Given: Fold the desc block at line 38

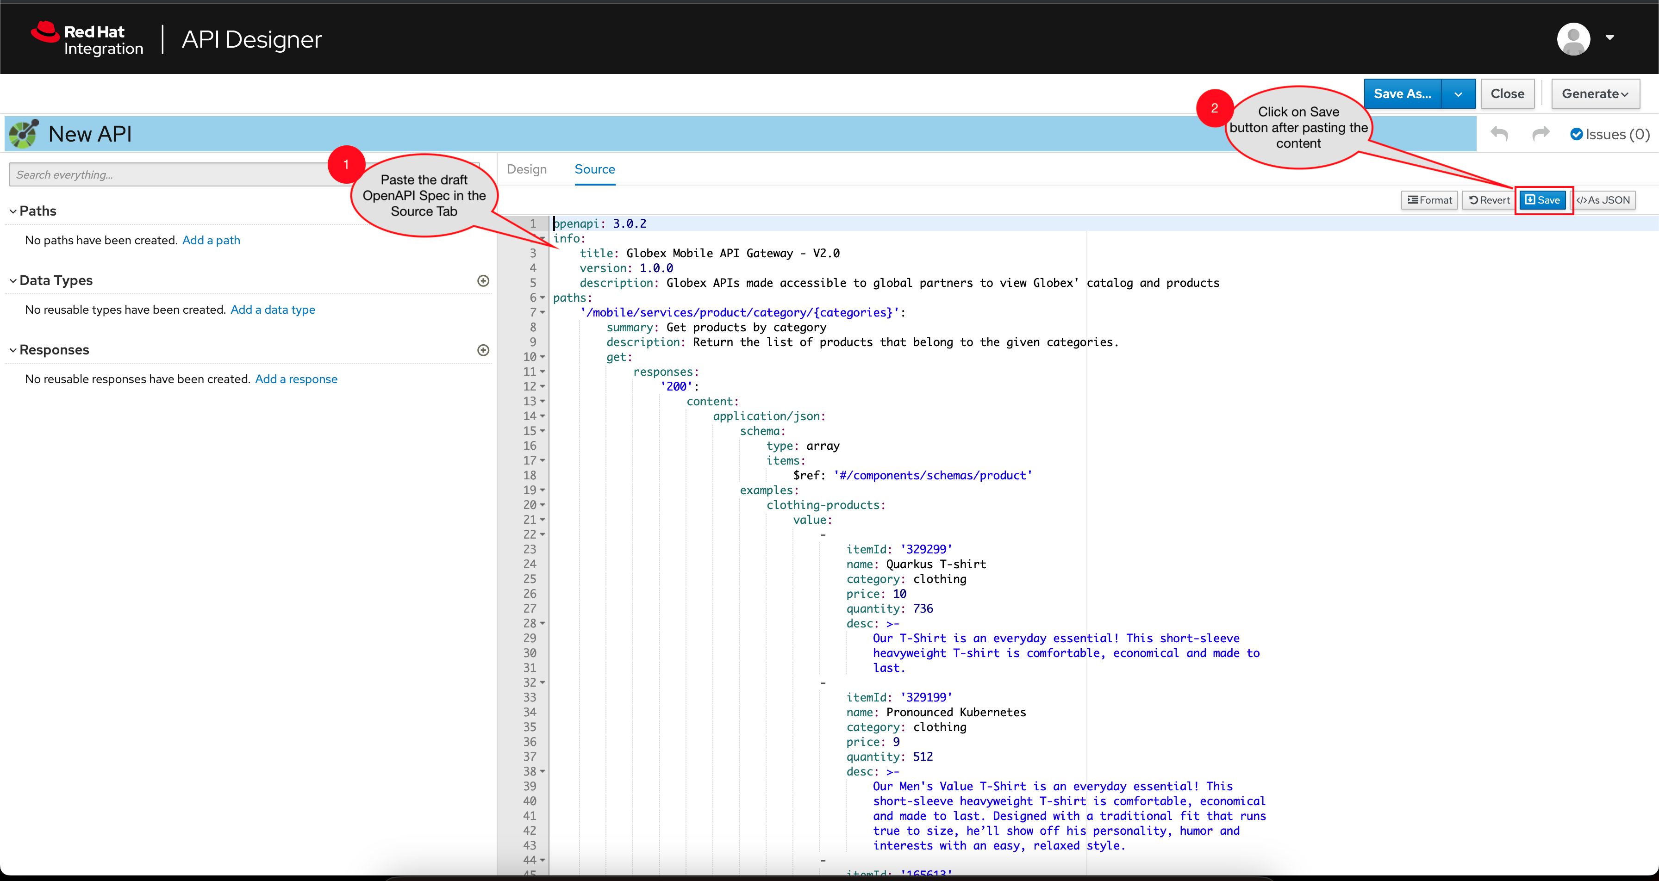Looking at the screenshot, I should tap(542, 771).
